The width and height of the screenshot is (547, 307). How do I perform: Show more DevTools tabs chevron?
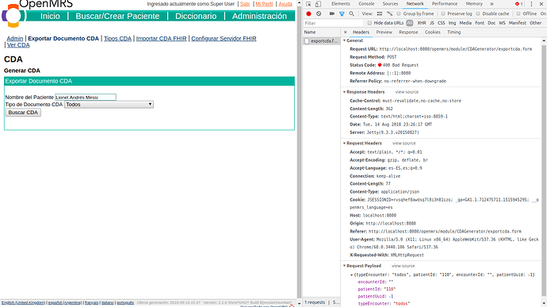pos(492,4)
